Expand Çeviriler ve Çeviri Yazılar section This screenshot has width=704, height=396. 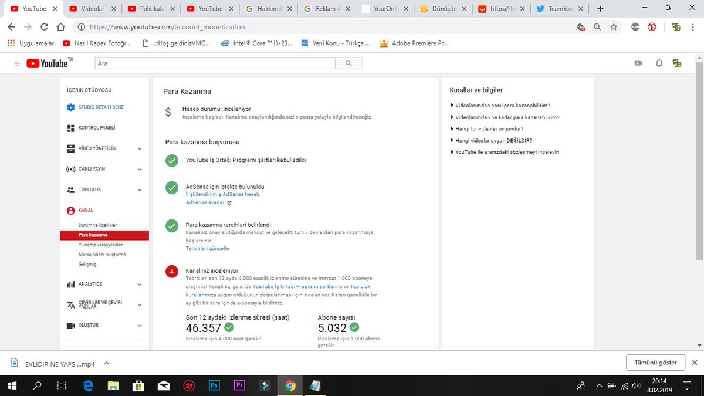point(140,305)
